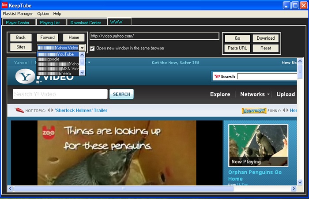
Task: Click the URL address field
Action: [x=154, y=36]
